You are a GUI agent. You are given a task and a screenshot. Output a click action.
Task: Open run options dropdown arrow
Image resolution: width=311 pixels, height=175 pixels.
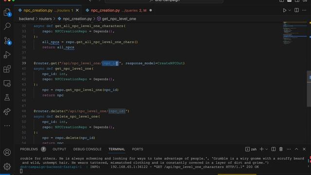[290, 10]
